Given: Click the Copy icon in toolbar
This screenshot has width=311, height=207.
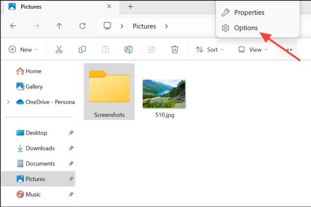Looking at the screenshot, I should [x=82, y=50].
